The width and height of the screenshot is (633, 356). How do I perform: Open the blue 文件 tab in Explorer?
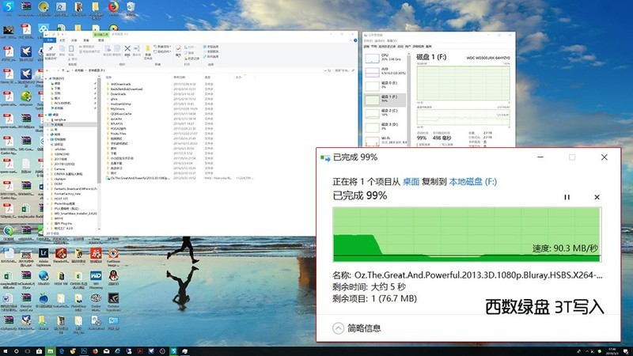tap(50, 40)
